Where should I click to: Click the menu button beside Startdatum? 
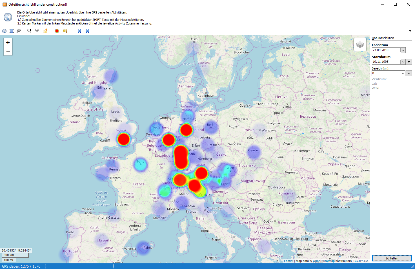tap(409, 62)
